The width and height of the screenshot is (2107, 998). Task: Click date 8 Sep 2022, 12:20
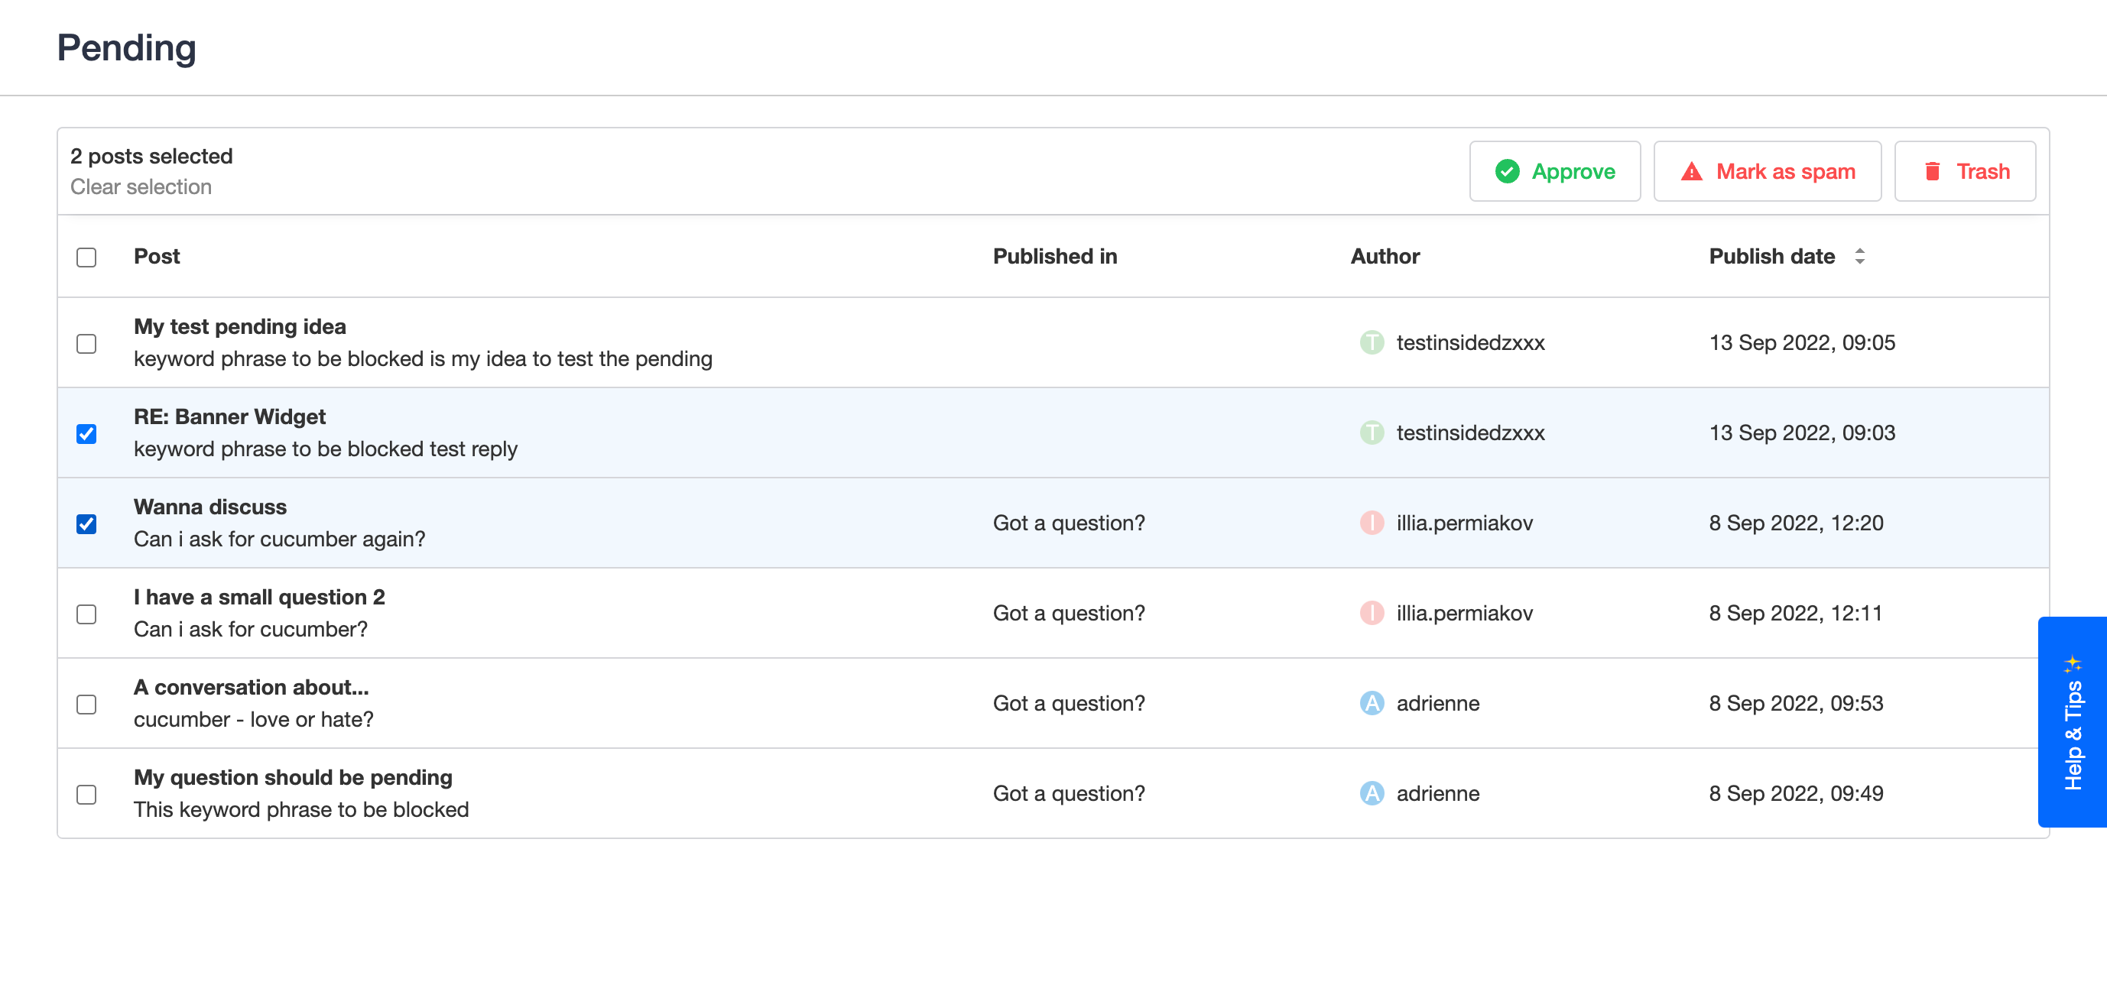pyautogui.click(x=1796, y=523)
